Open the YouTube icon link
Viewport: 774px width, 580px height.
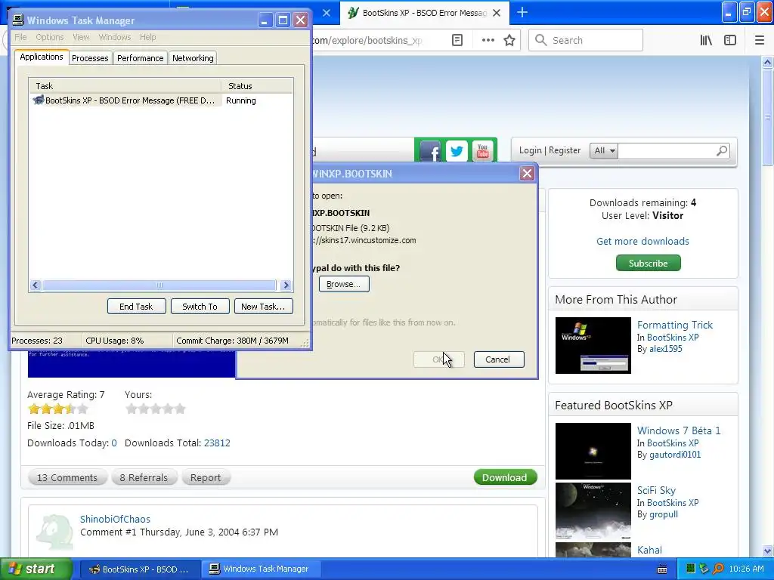tap(483, 151)
